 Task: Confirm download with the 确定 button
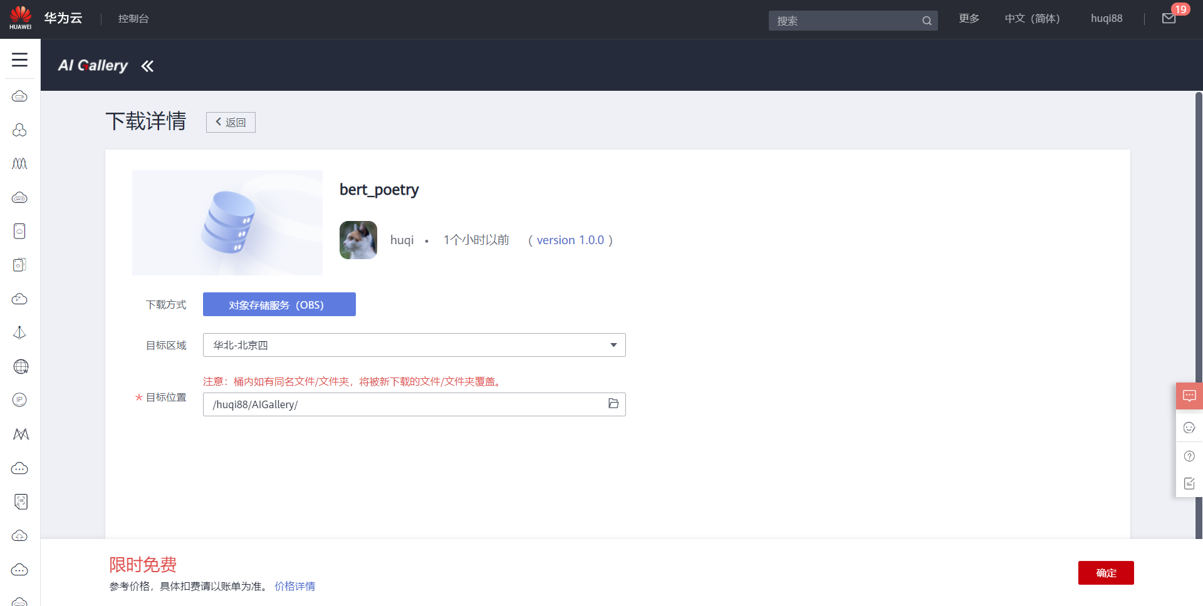[1106, 573]
